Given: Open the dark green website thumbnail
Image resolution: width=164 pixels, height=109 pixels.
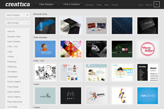Looking at the screenshot, I should click(122, 49).
